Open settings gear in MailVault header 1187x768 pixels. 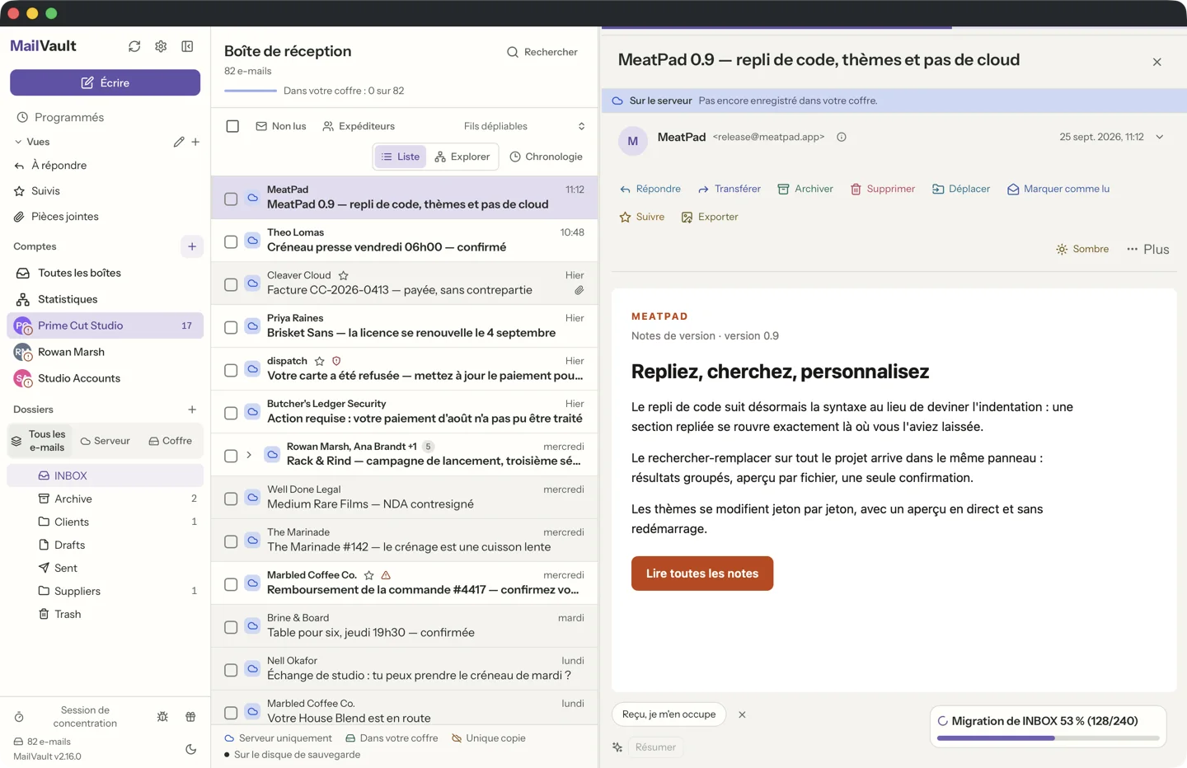161,46
